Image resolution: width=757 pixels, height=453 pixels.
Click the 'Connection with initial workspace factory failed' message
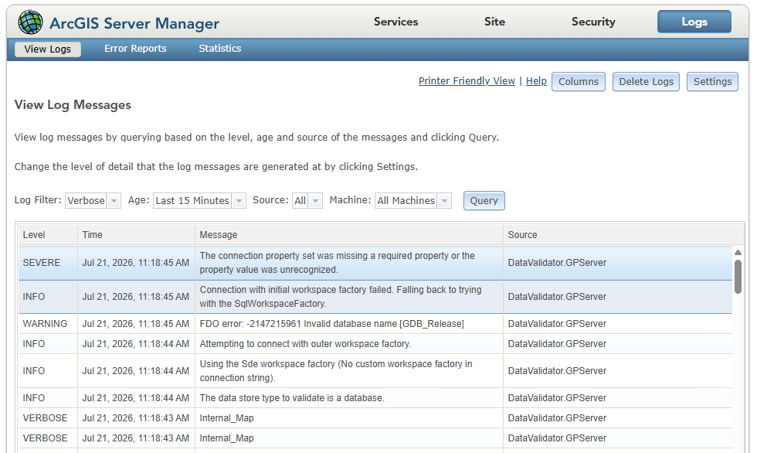341,297
